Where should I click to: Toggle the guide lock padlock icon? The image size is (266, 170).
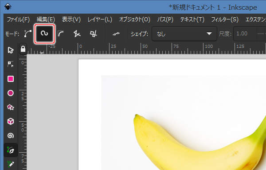coord(23,49)
